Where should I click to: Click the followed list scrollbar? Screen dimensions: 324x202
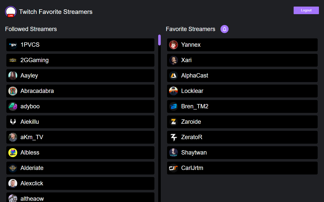(159, 40)
